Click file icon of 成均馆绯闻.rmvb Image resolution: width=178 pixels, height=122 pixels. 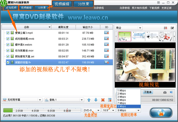coord(12,39)
